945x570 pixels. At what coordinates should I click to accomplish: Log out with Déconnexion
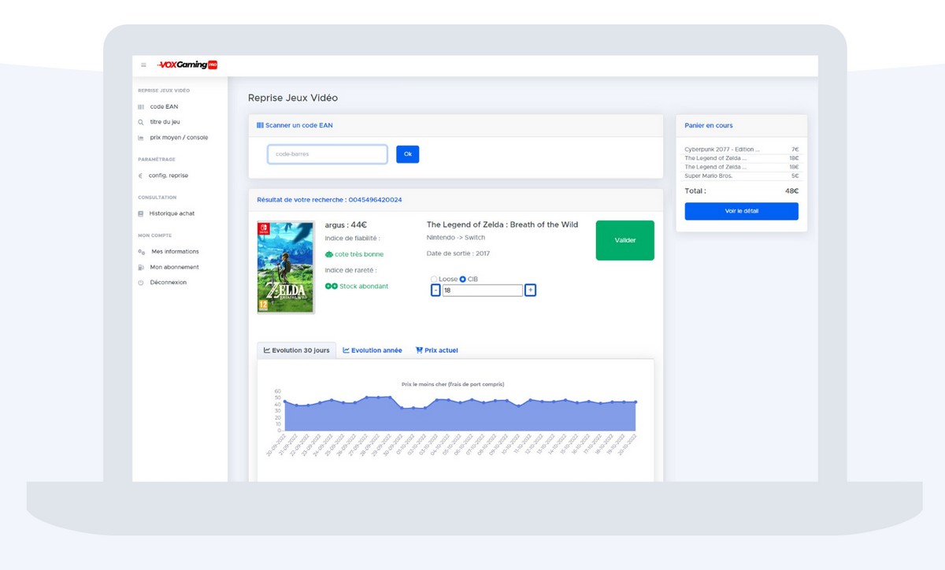point(162,283)
